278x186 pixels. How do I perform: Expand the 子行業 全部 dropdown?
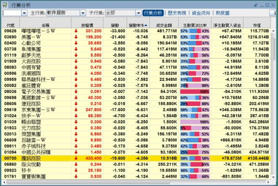click(x=138, y=13)
